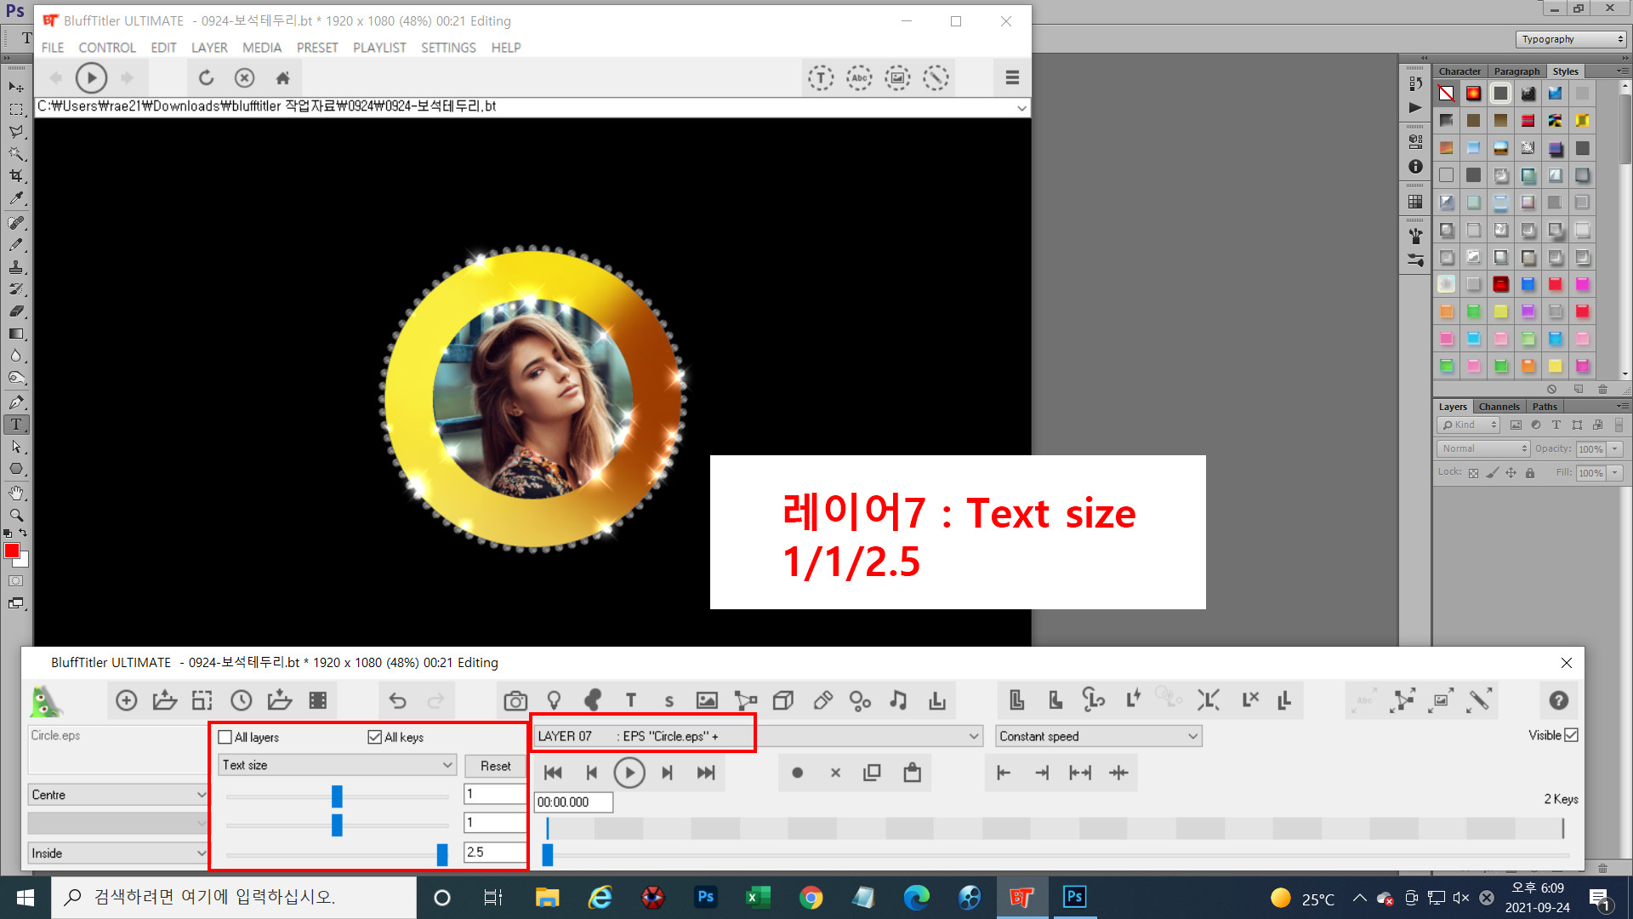Click the third Text size slider handle
The height and width of the screenshot is (919, 1633).
[x=442, y=853]
